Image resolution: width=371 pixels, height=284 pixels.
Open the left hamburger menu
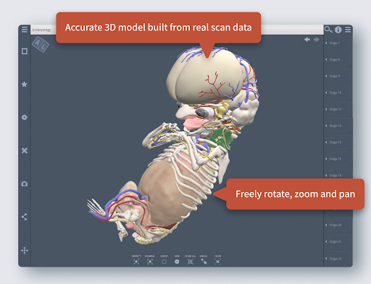click(x=25, y=30)
